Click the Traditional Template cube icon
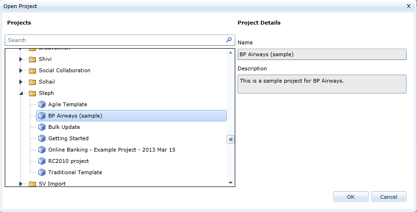 (x=42, y=172)
